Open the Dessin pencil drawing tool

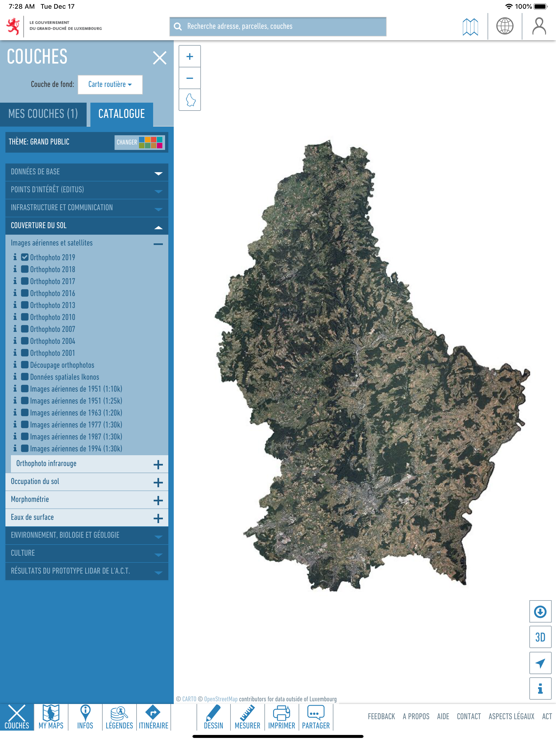[x=213, y=717]
